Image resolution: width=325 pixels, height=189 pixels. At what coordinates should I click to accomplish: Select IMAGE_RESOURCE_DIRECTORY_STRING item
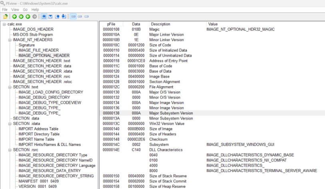coord(56,176)
